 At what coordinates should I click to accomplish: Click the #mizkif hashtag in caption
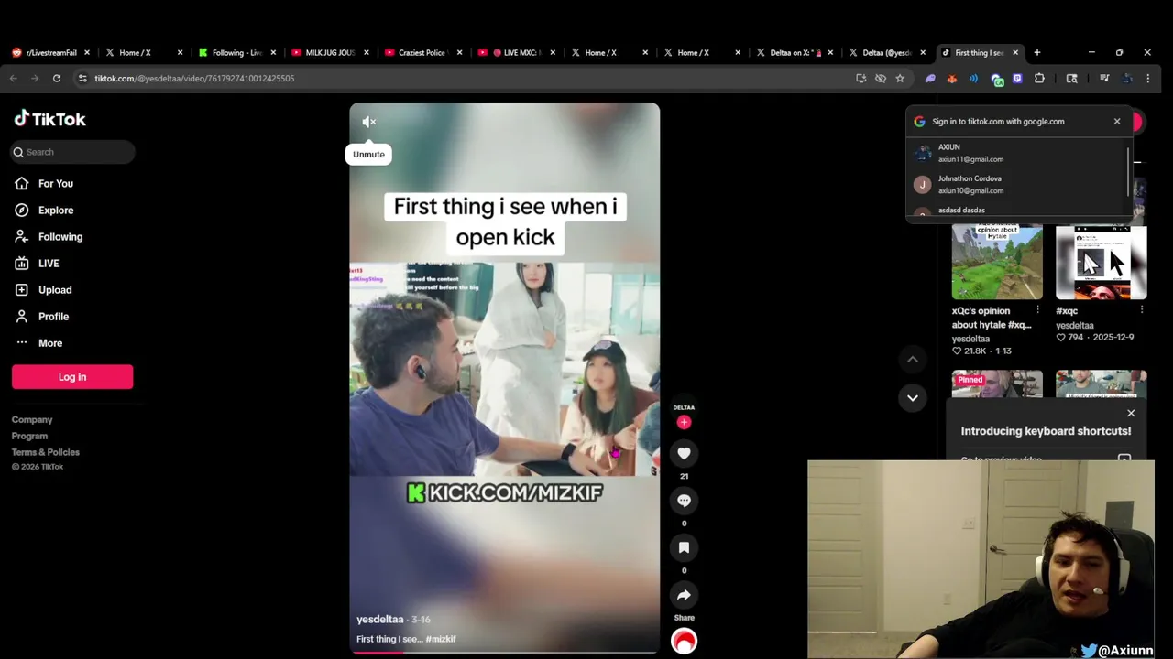[441, 639]
